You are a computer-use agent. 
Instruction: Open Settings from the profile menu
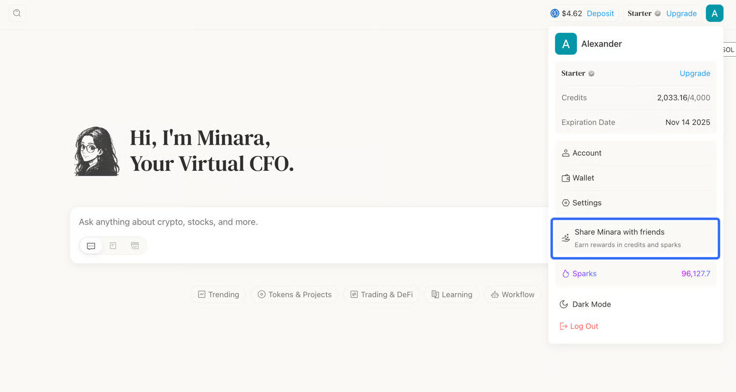(x=586, y=203)
